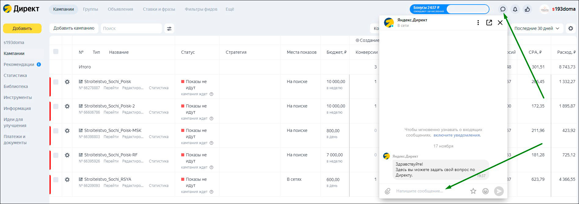
Task: Open chat in a separate window
Action: (489, 23)
